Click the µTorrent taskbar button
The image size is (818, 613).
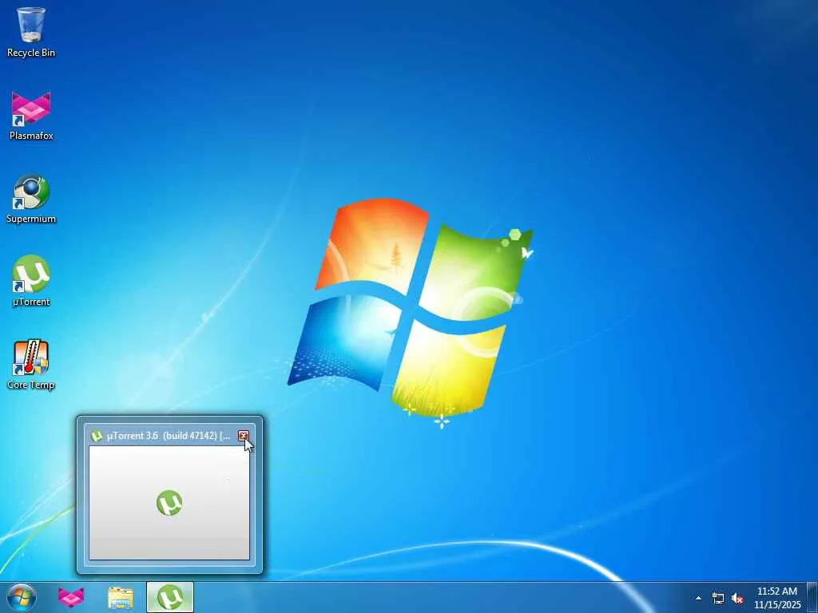pos(170,597)
